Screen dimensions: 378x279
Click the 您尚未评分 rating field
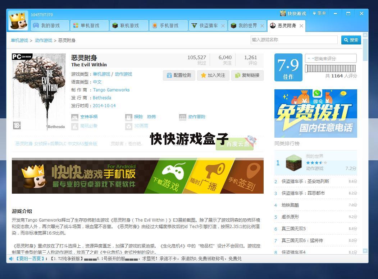331,58
